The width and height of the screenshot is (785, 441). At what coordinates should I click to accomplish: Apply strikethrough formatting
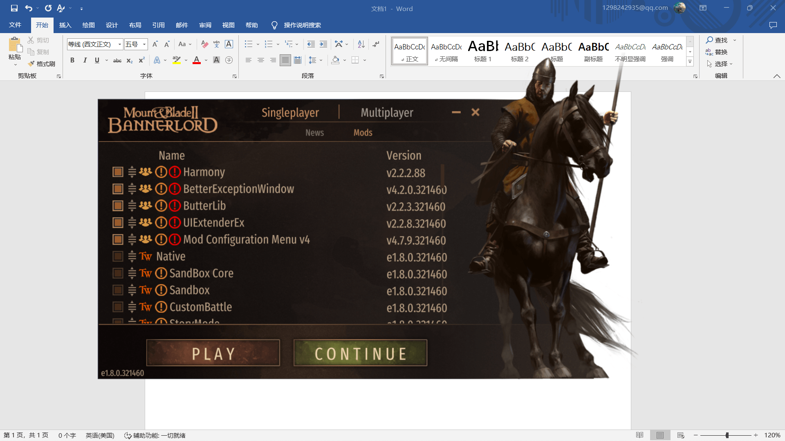point(117,60)
